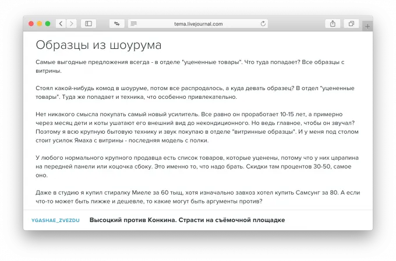
Task: Click the paragraph about скидки 30-50 процентов
Action: pyautogui.click(x=196, y=166)
